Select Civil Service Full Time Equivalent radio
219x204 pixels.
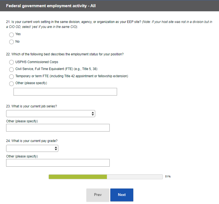point(11,69)
